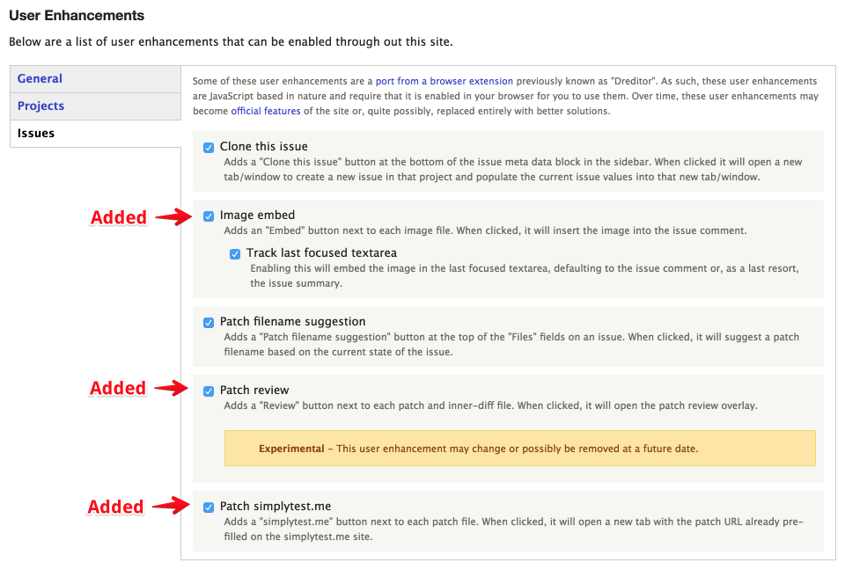Open the Projects tab

click(x=95, y=106)
